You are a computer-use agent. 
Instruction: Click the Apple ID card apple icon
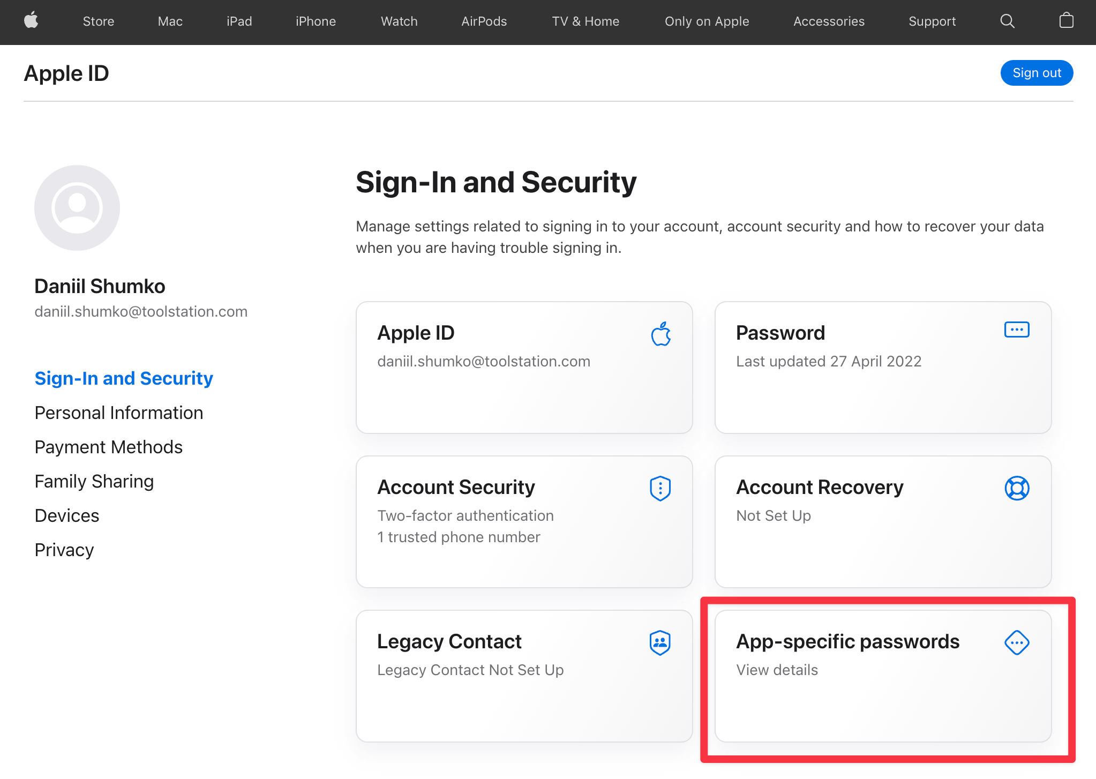[660, 334]
